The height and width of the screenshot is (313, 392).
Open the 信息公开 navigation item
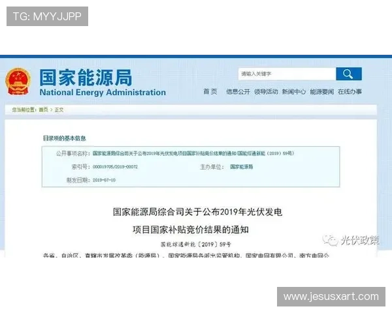238,91
